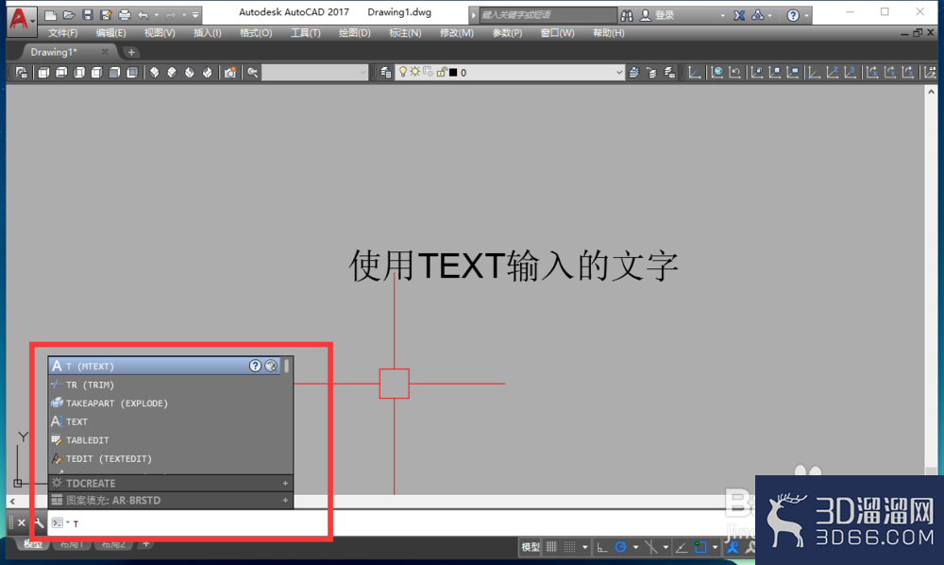The height and width of the screenshot is (565, 944).
Task: Click the New drawing icon
Action: (51, 15)
